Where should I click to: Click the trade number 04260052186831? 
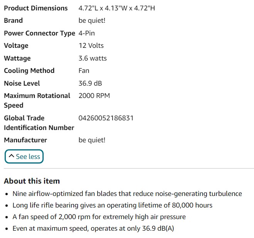pyautogui.click(x=106, y=118)
